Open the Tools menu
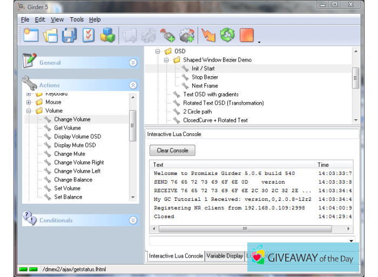The image size is (378, 277). point(77,19)
